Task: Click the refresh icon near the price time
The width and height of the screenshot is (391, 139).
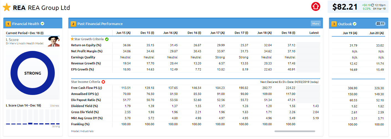Action: [x=372, y=5]
